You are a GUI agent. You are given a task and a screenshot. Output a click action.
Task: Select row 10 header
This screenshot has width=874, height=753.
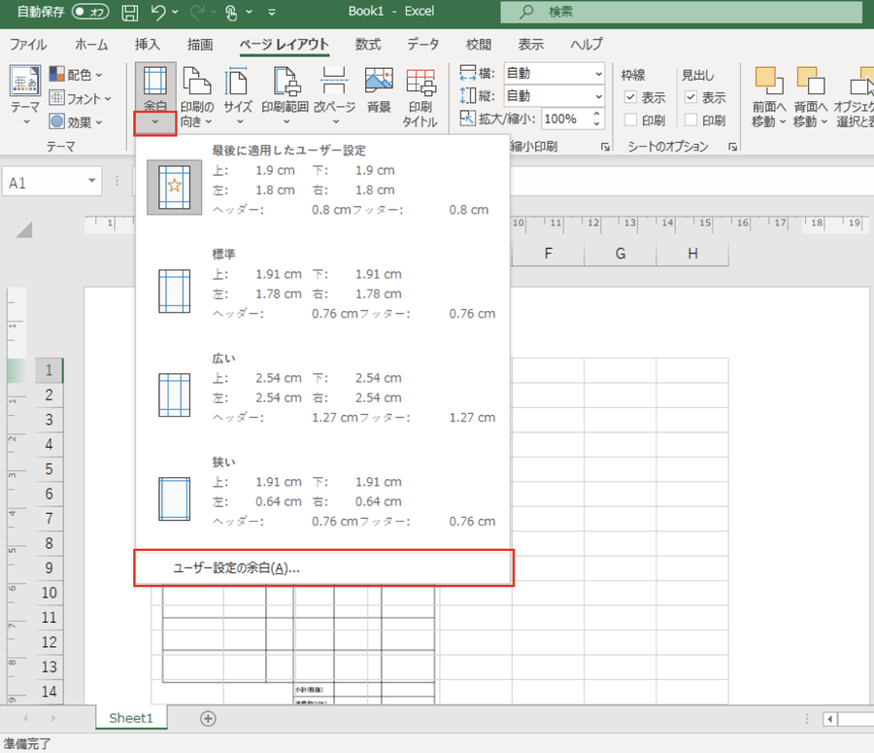click(50, 593)
